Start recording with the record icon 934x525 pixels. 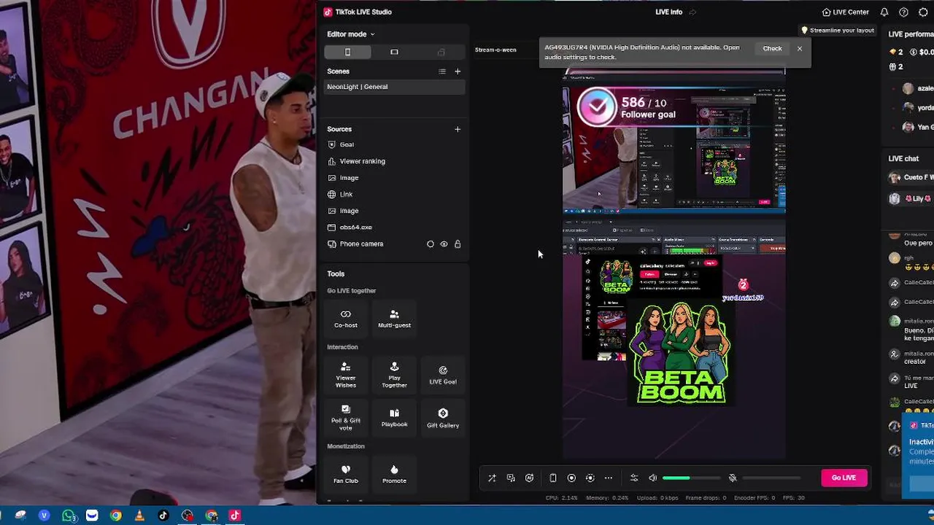[x=571, y=478]
